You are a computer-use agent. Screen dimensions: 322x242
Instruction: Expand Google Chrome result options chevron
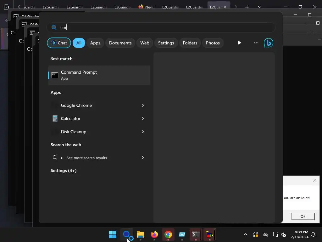[143, 105]
